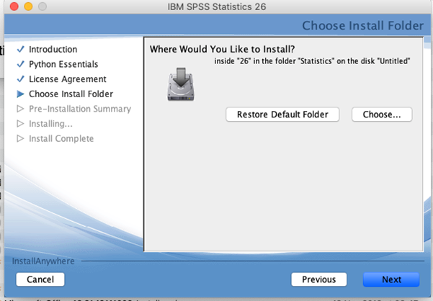Select the Python Essentials step label
This screenshot has height=301, width=433.
63,64
